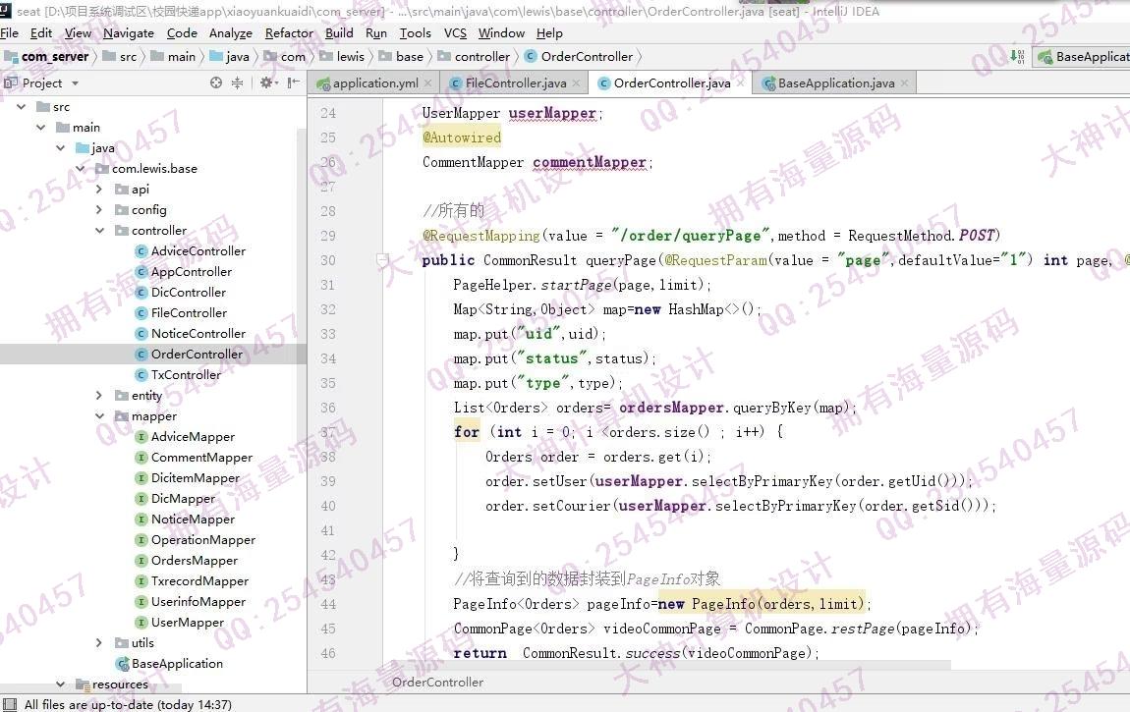This screenshot has height=712, width=1130.
Task: Open the Tools menu
Action: click(x=415, y=33)
